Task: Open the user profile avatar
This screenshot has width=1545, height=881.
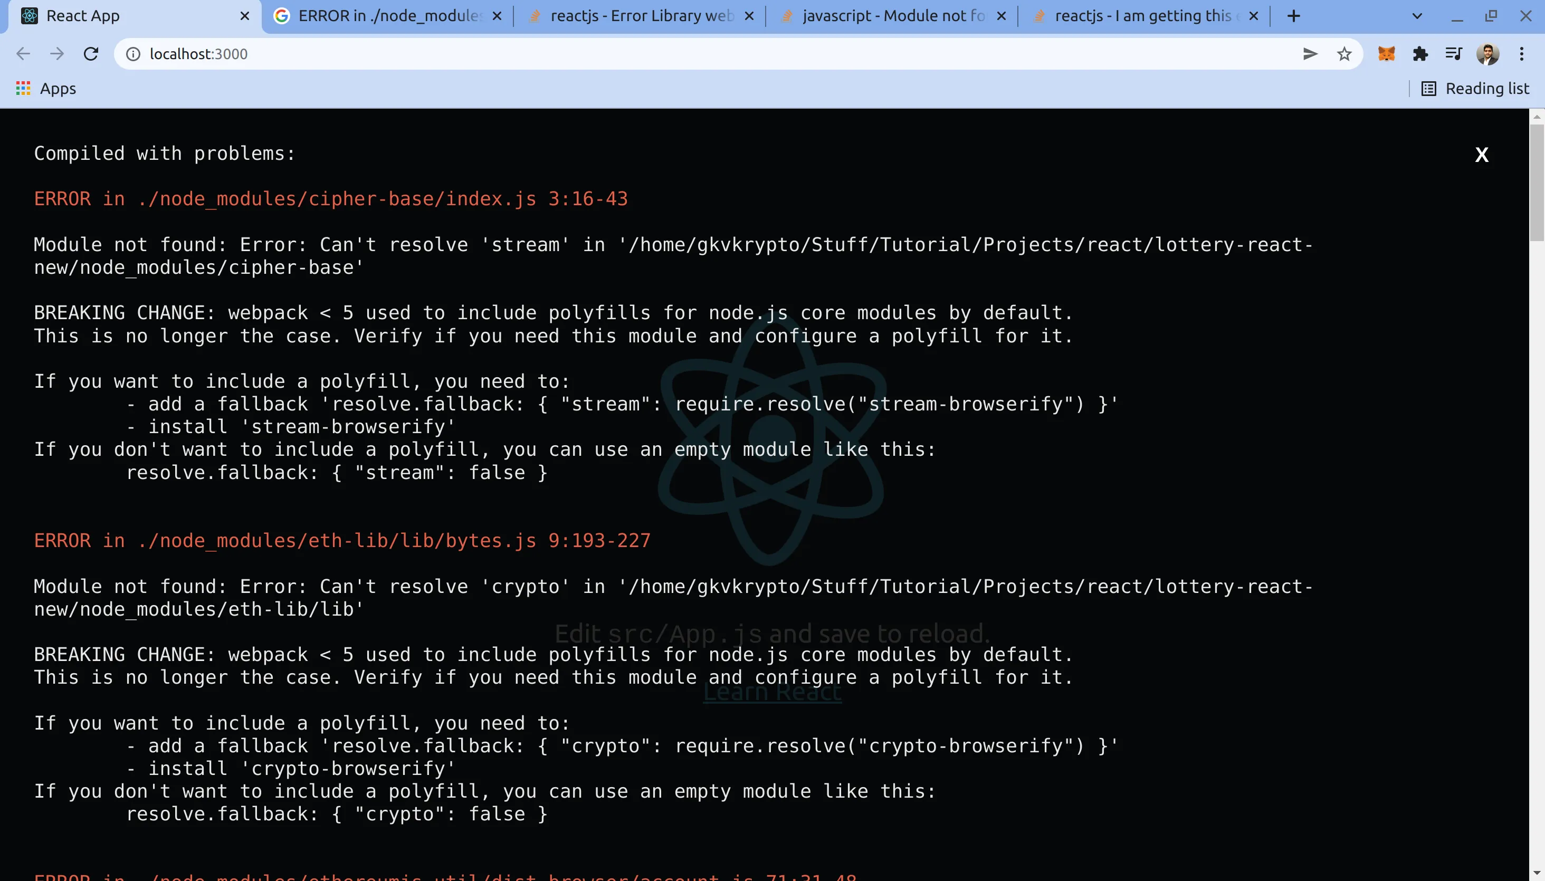Action: point(1487,54)
